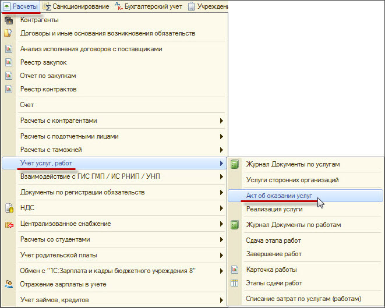
Task: Click the Карточка работы report icon
Action: (235, 270)
